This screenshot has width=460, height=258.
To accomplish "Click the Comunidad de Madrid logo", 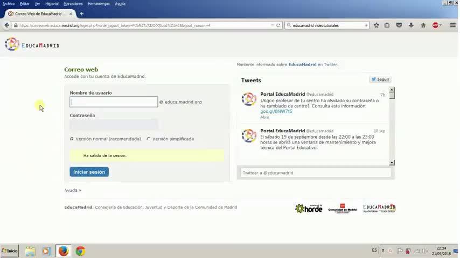I will point(343,208).
